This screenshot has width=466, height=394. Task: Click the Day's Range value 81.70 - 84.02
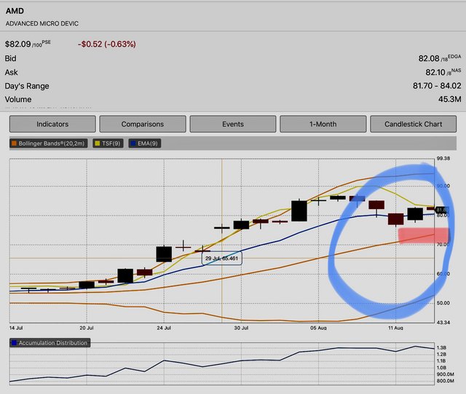coord(437,86)
